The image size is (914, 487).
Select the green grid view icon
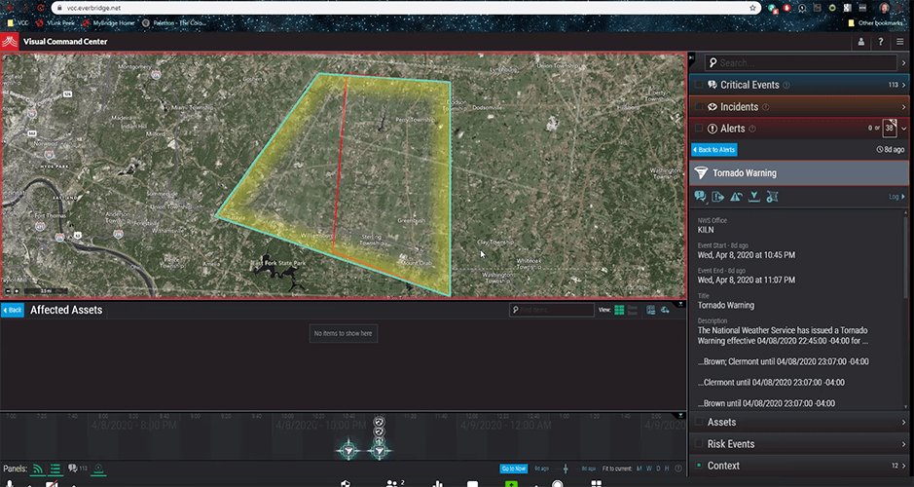coord(619,310)
